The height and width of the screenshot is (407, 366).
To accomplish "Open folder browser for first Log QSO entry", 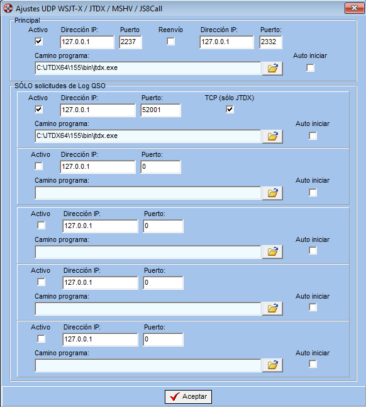I will coord(272,137).
